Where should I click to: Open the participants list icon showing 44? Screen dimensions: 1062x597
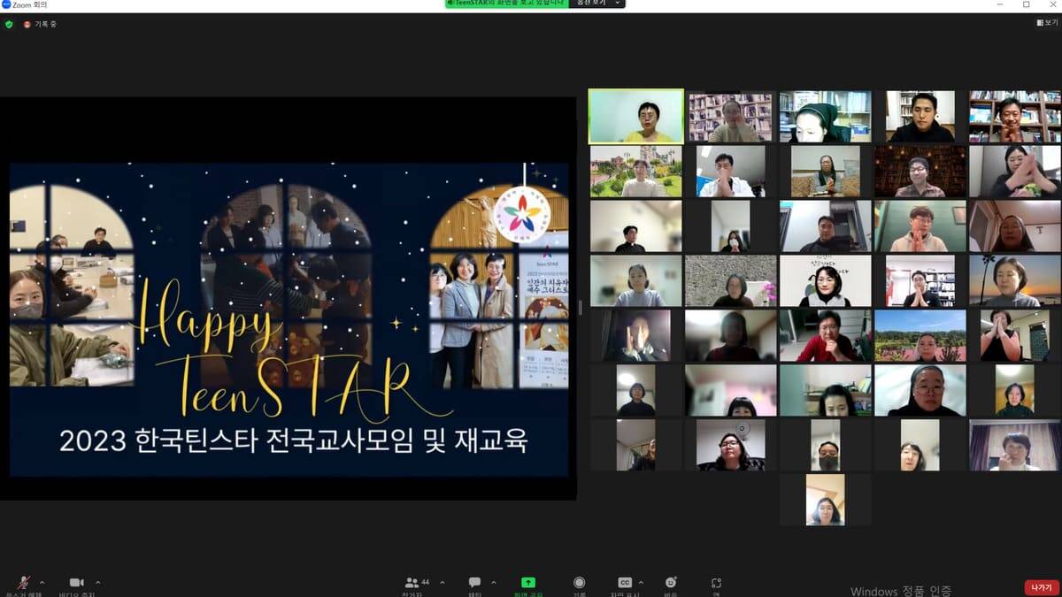click(412, 583)
